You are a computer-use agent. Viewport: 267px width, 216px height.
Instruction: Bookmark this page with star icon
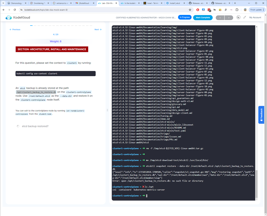point(190,10)
